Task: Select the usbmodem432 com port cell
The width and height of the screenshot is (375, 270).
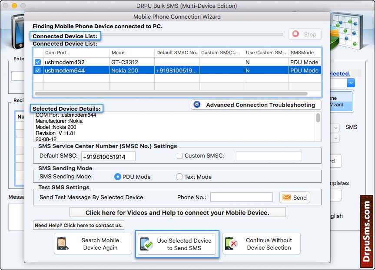Action: pos(76,62)
